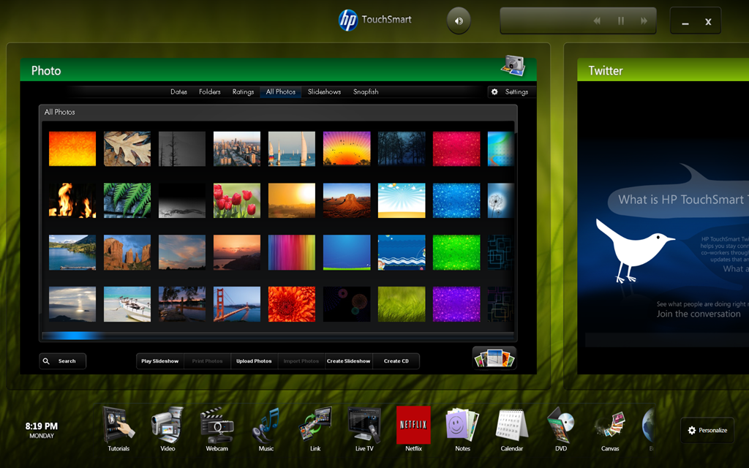Viewport: 749px width, 468px height.
Task: Switch to the Ratings tab
Action: coord(243,91)
